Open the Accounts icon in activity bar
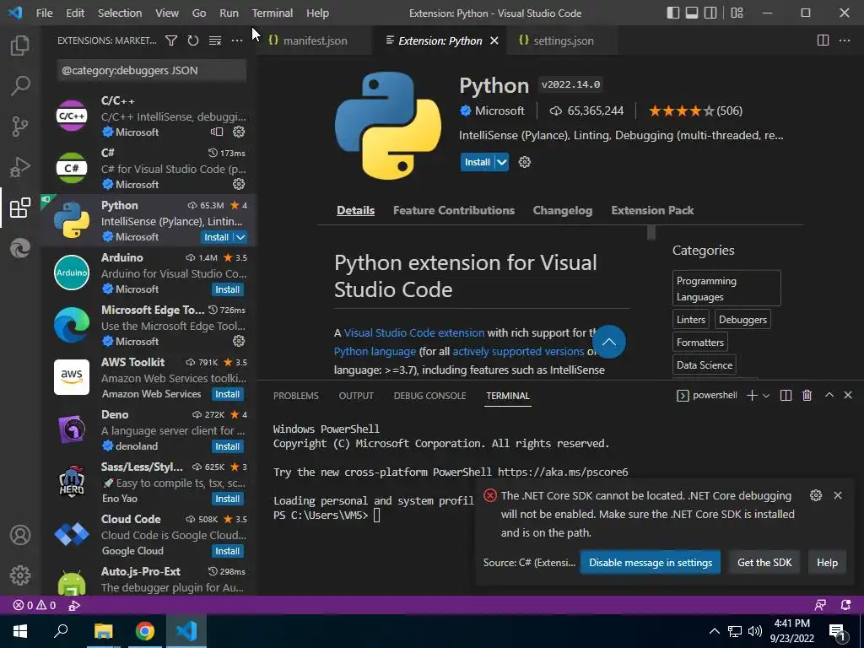Image resolution: width=864 pixels, height=648 pixels. (x=20, y=535)
